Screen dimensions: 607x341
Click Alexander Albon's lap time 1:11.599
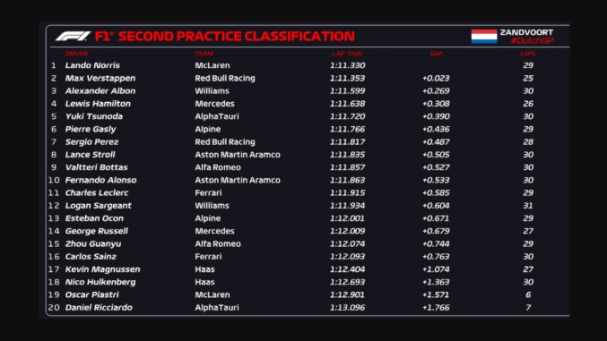[x=347, y=91]
